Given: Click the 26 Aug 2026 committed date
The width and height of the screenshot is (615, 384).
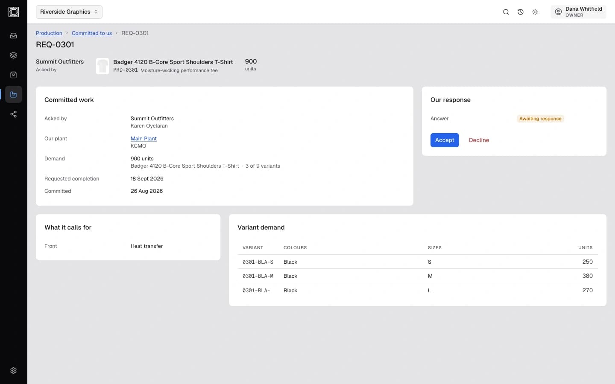Looking at the screenshot, I should point(146,191).
